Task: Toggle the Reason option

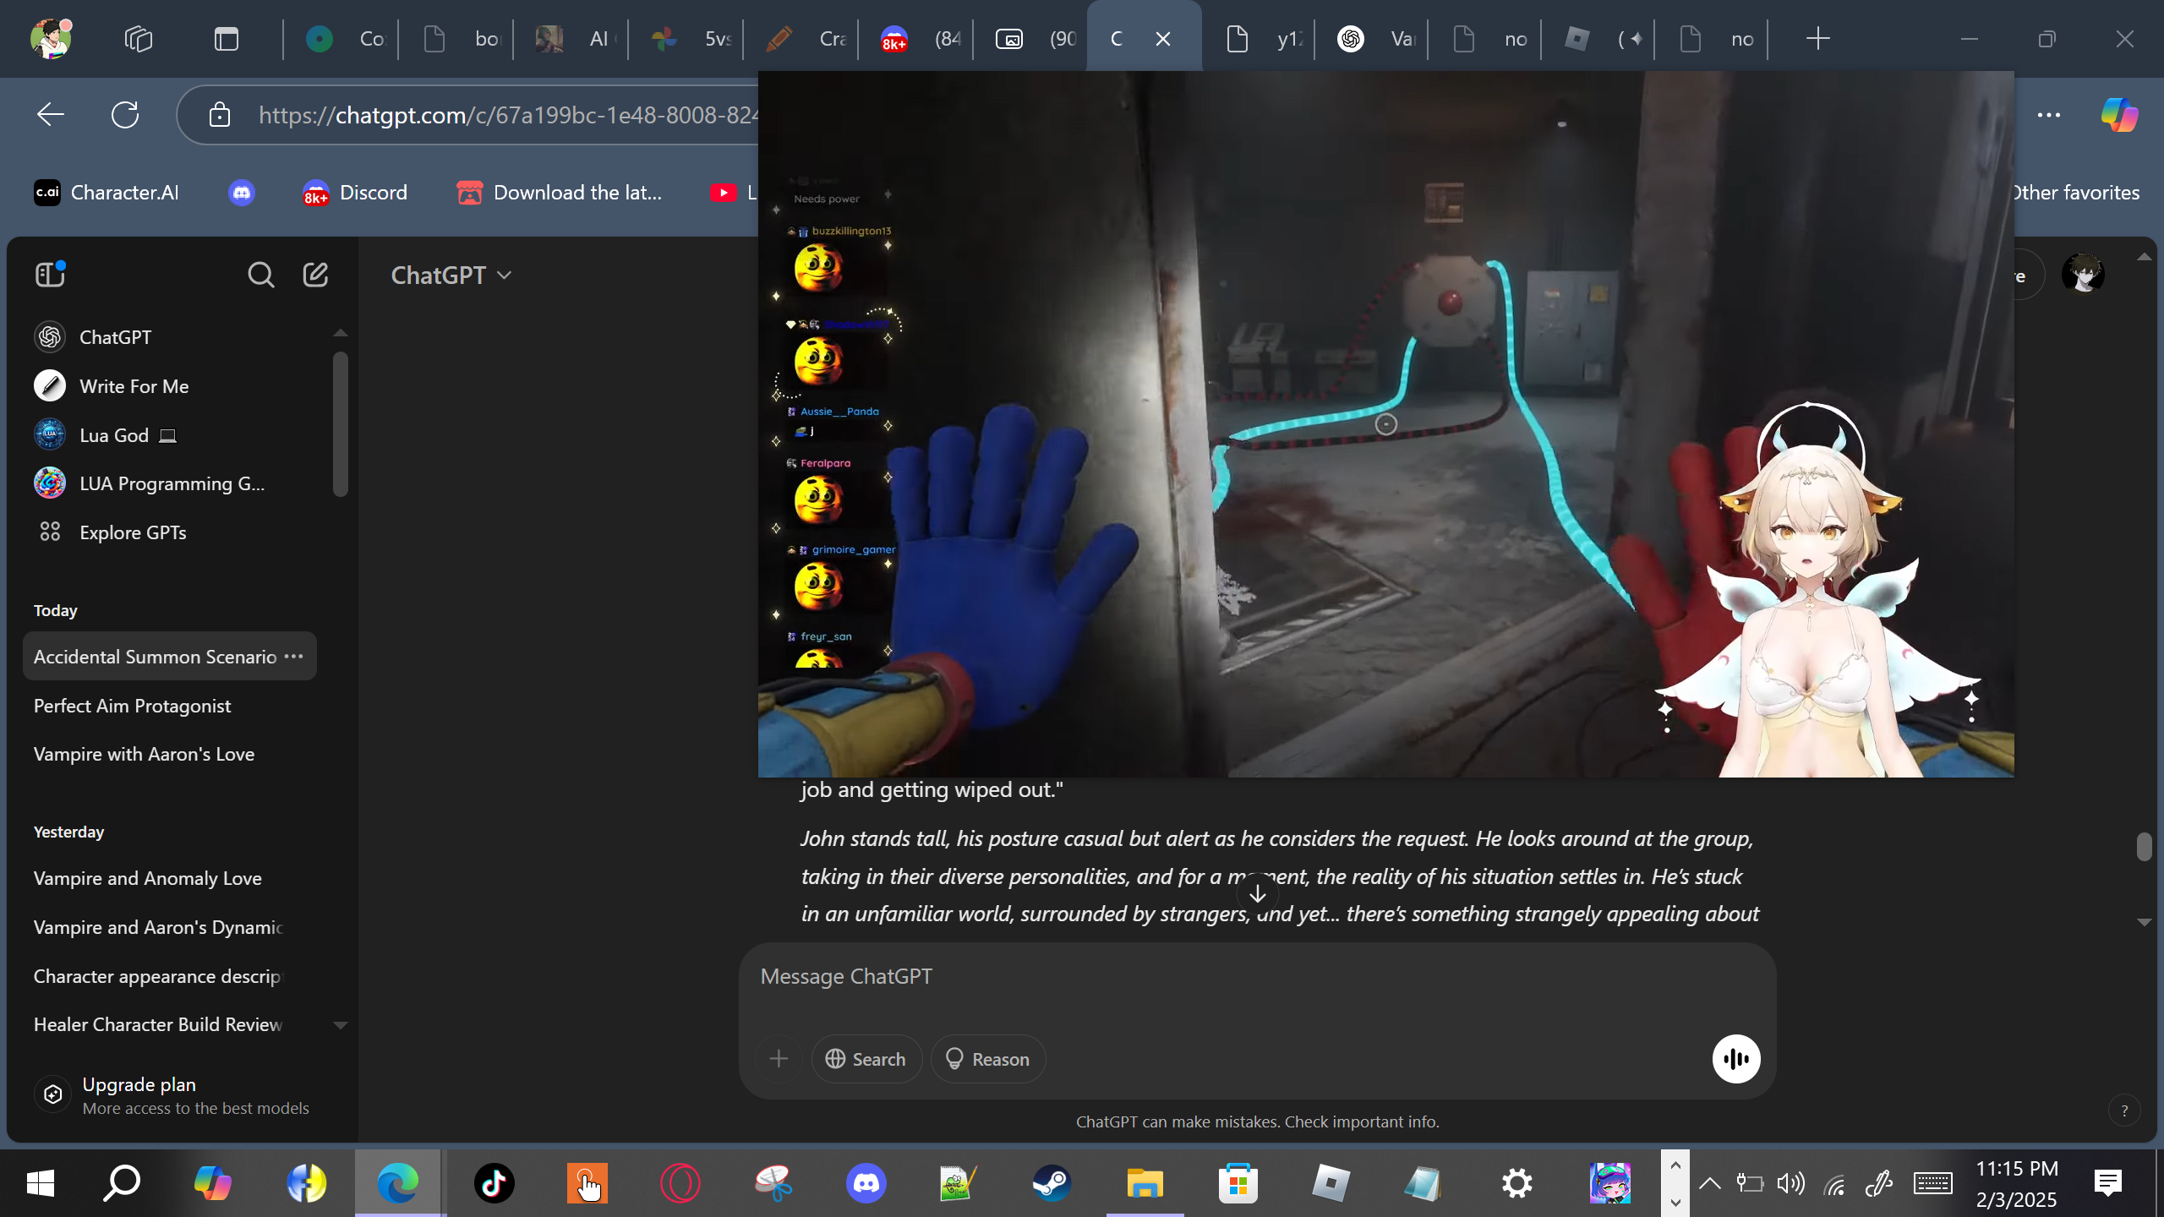Action: click(x=987, y=1059)
